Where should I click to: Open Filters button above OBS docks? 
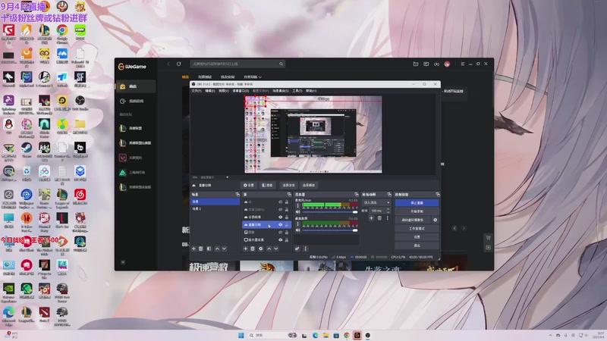pyautogui.click(x=267, y=185)
